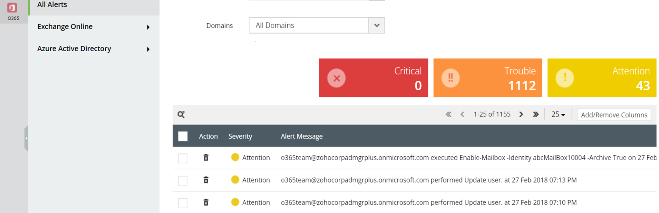Viewport: 659px width, 213px height.
Task: Check the 07:10 PM Update user alert checkbox
Action: pyautogui.click(x=183, y=203)
